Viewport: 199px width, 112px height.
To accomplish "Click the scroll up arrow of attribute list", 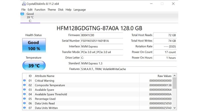I will tap(174, 76).
